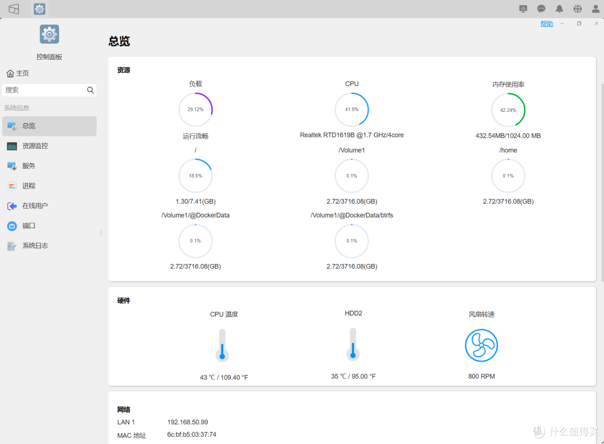Click the 服务 sidebar icon
604x444 pixels.
coord(12,166)
